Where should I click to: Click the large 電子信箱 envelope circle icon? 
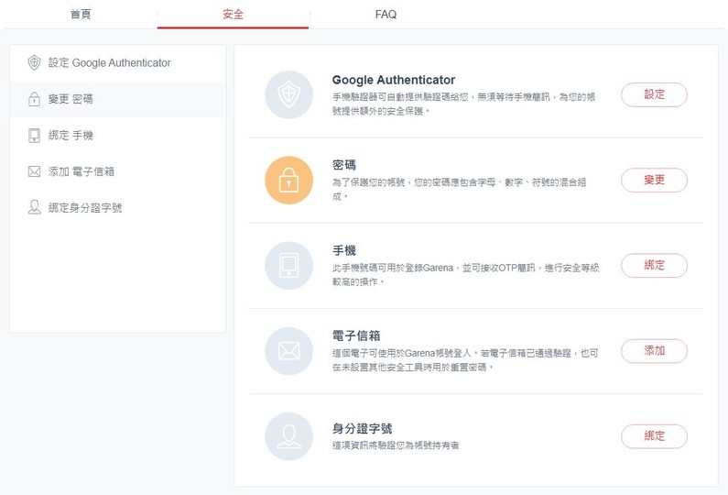pyautogui.click(x=288, y=351)
